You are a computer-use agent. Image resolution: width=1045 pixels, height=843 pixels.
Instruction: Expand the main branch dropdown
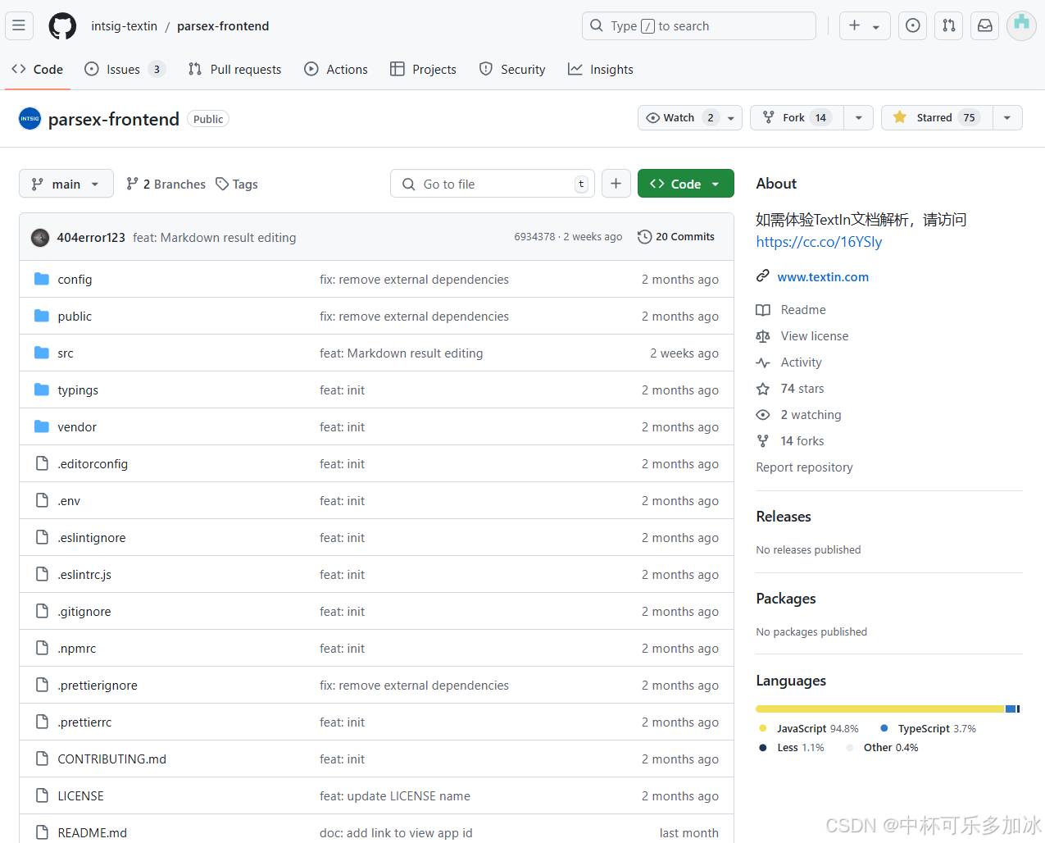coord(66,184)
